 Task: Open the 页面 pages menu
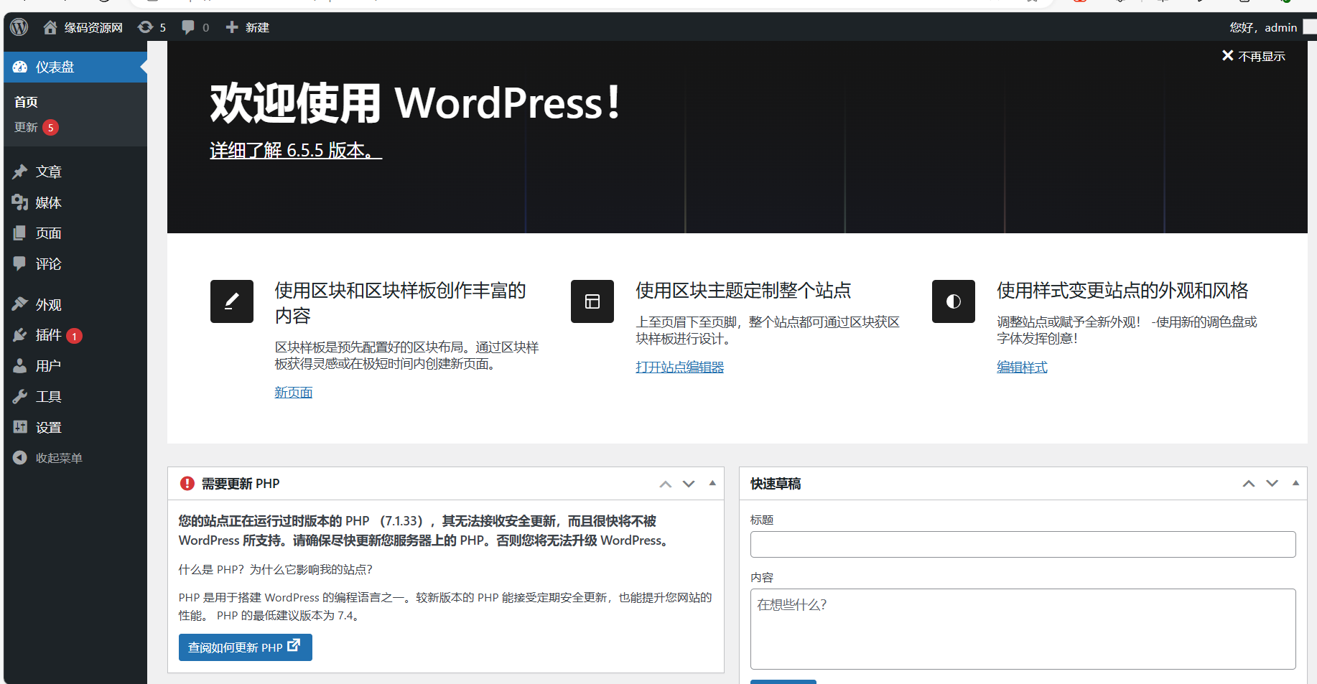(75, 233)
